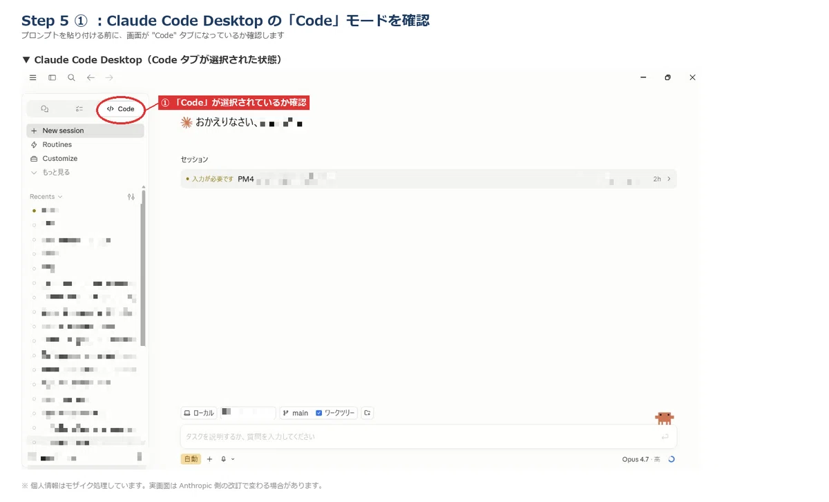
Task: Toggle the sidebar panel icon
Action: 52,78
